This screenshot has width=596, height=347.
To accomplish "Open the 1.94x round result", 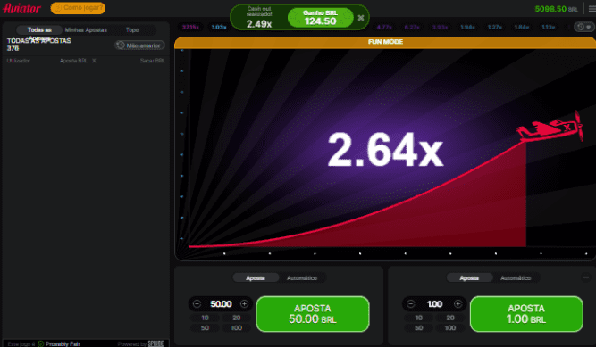I will click(x=467, y=28).
